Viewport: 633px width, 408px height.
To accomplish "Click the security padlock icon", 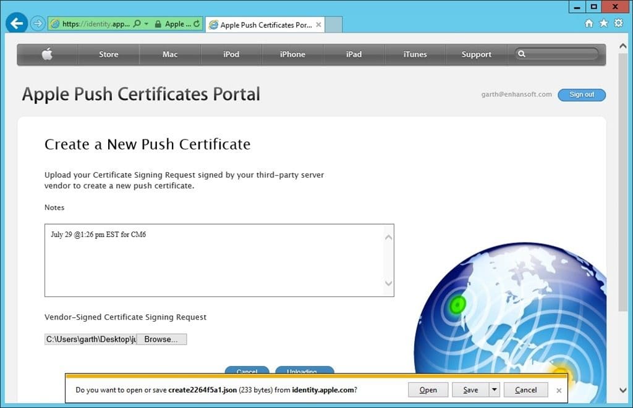I will pyautogui.click(x=158, y=24).
